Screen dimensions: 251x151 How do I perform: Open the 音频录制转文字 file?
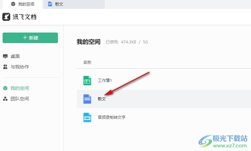(x=112, y=117)
